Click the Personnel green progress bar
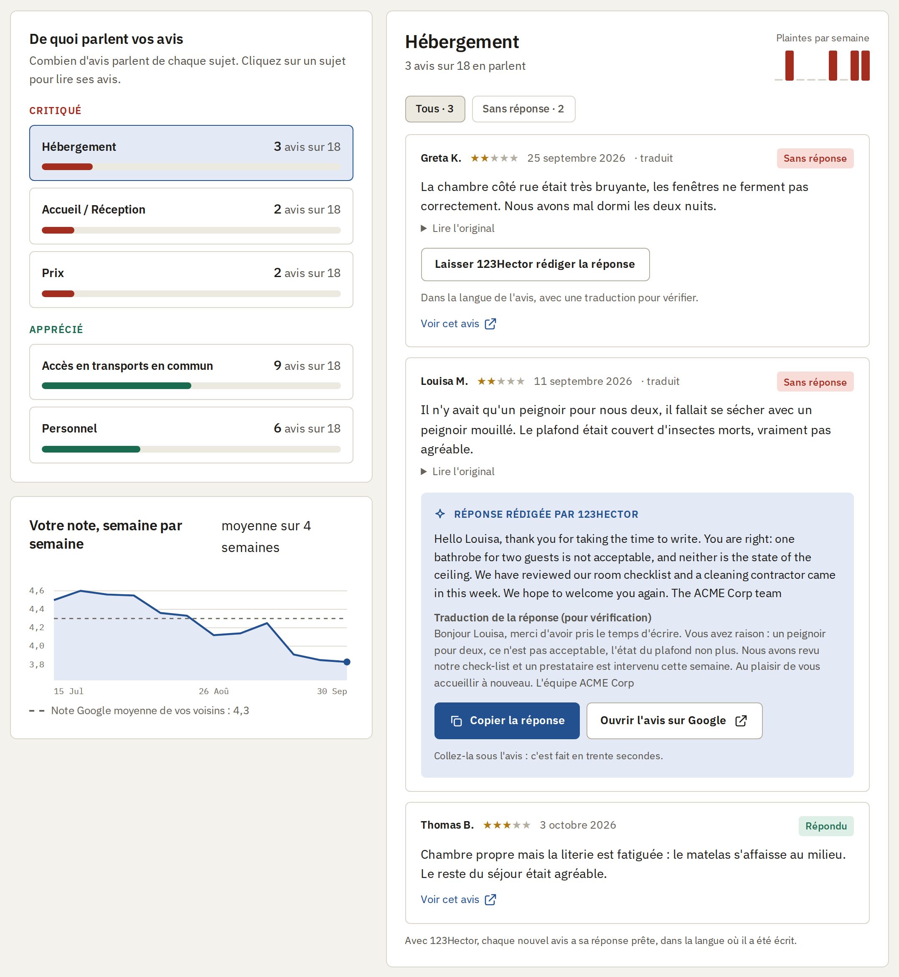Image resolution: width=899 pixels, height=977 pixels. click(91, 449)
